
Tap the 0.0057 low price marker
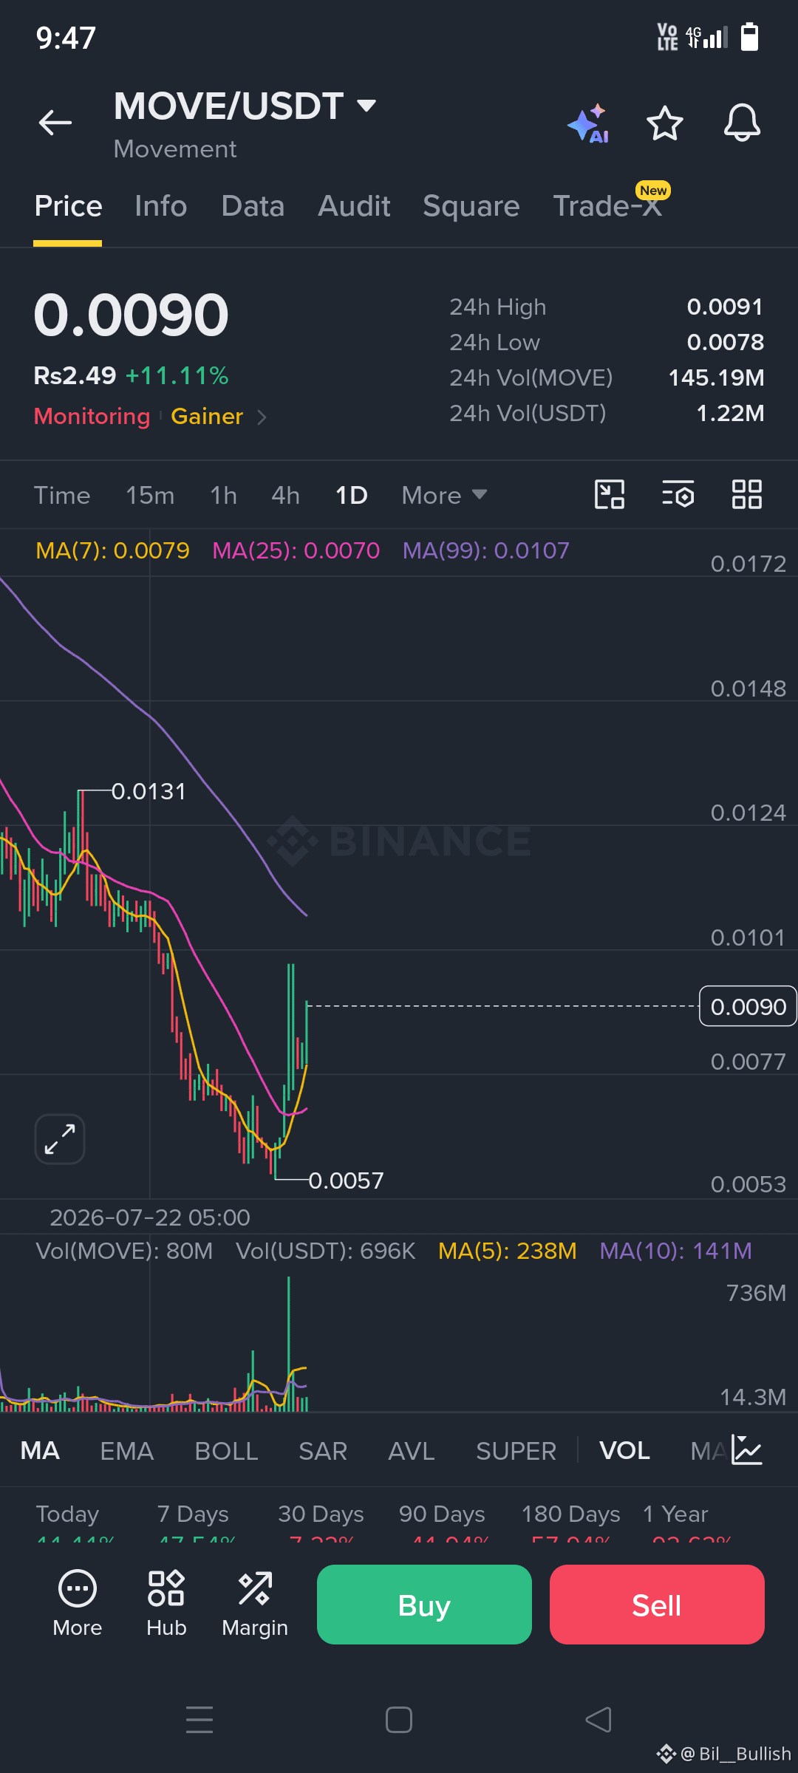point(346,1181)
